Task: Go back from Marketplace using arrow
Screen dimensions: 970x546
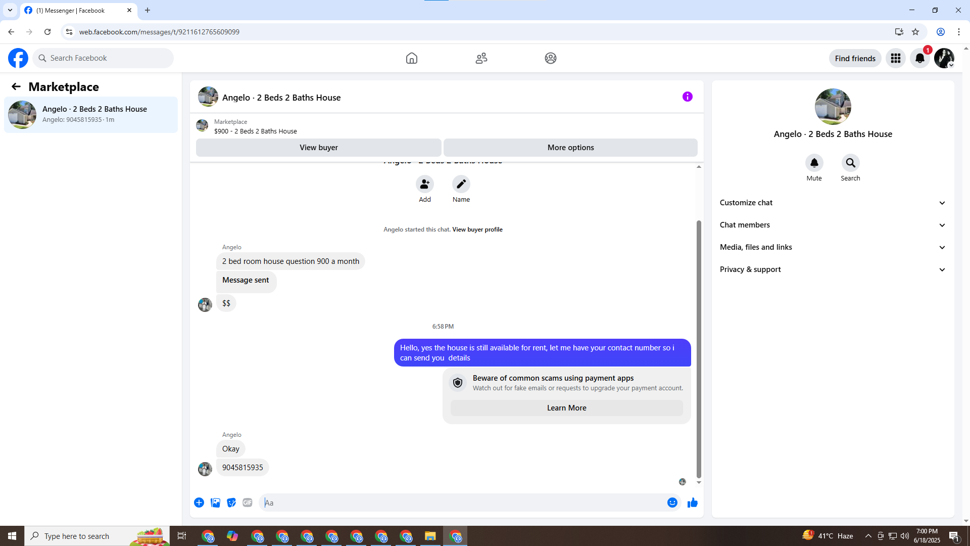Action: point(16,86)
